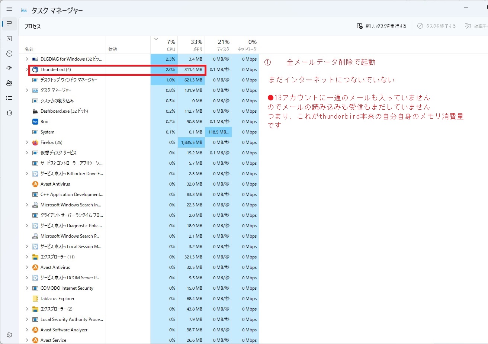
Task: Select the Processes page icon in sidebar
Action: point(9,24)
